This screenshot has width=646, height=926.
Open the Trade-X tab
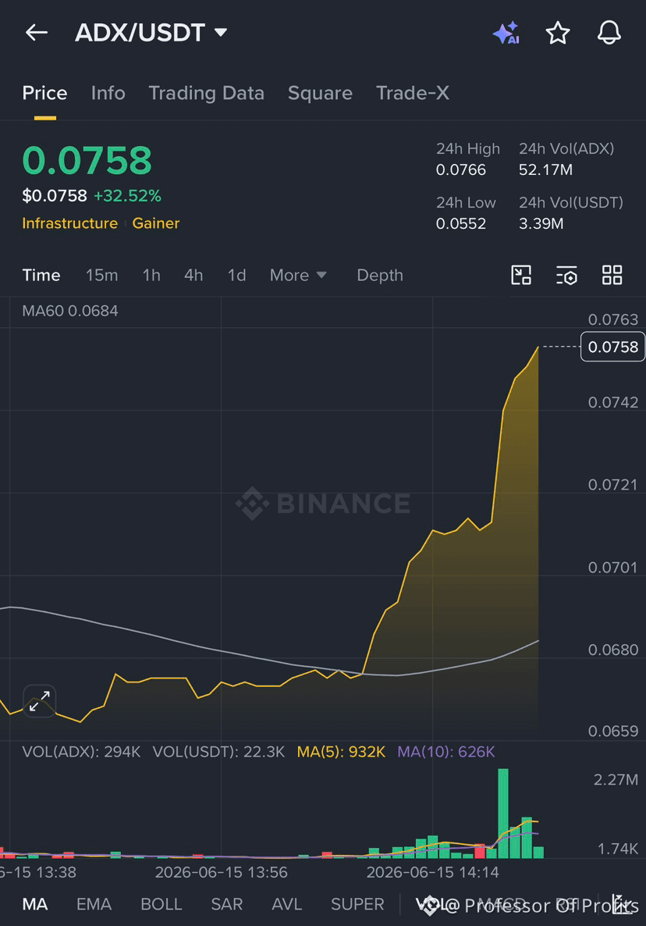(413, 94)
